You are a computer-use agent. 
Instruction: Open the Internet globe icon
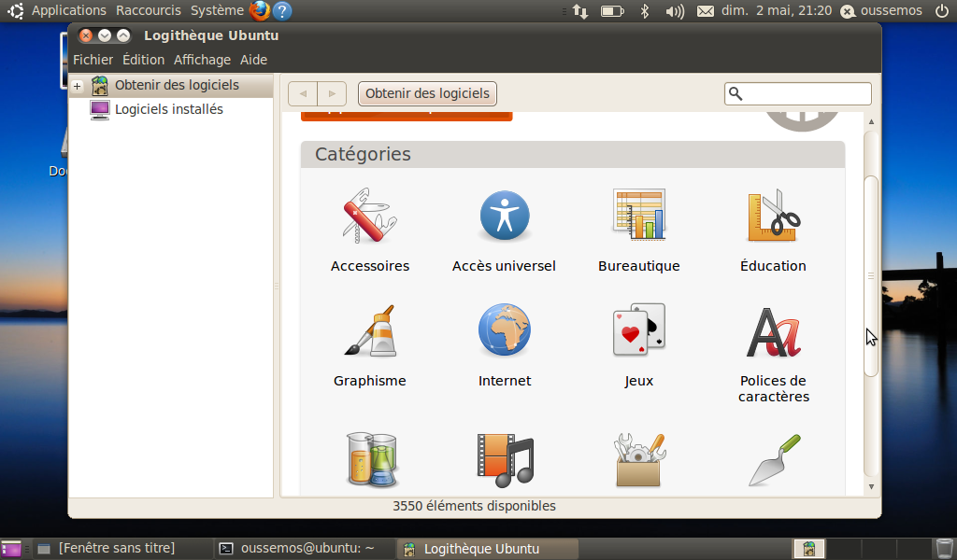505,330
